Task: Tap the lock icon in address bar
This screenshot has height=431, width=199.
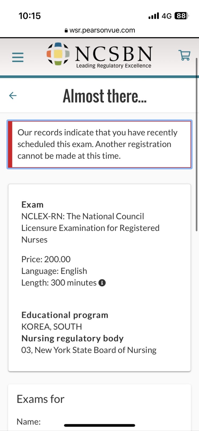Action: pos(66,31)
